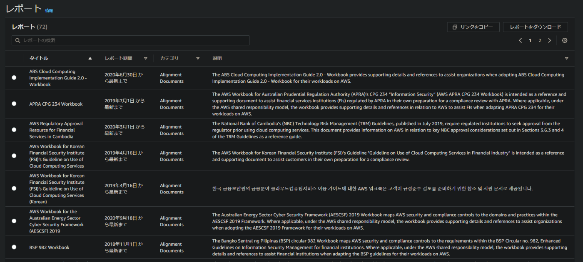The width and height of the screenshot is (583, 262).
Task: Select Korean FSI Workbook (Korean) radio
Action: 14,188
